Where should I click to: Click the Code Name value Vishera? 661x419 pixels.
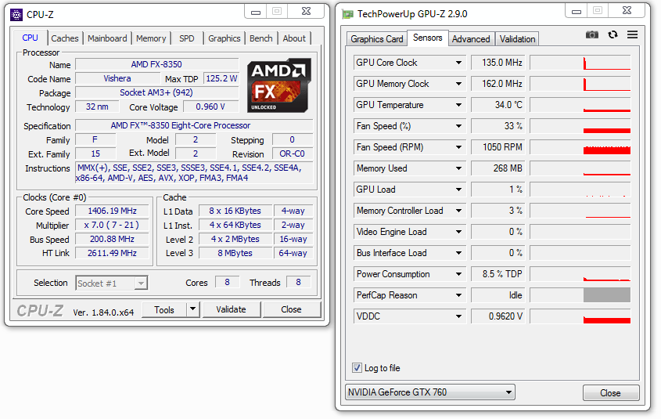[x=117, y=78]
